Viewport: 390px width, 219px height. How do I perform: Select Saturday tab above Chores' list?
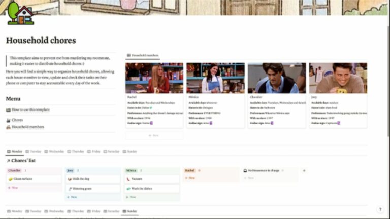point(111,152)
